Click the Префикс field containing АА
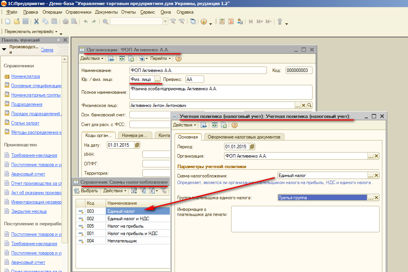This screenshot has width=408, height=272. 194,79
